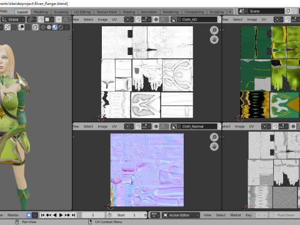Toggle proportional editing in Cloth_AO editor
300x225 pixels.
pyautogui.click(x=156, y=19)
